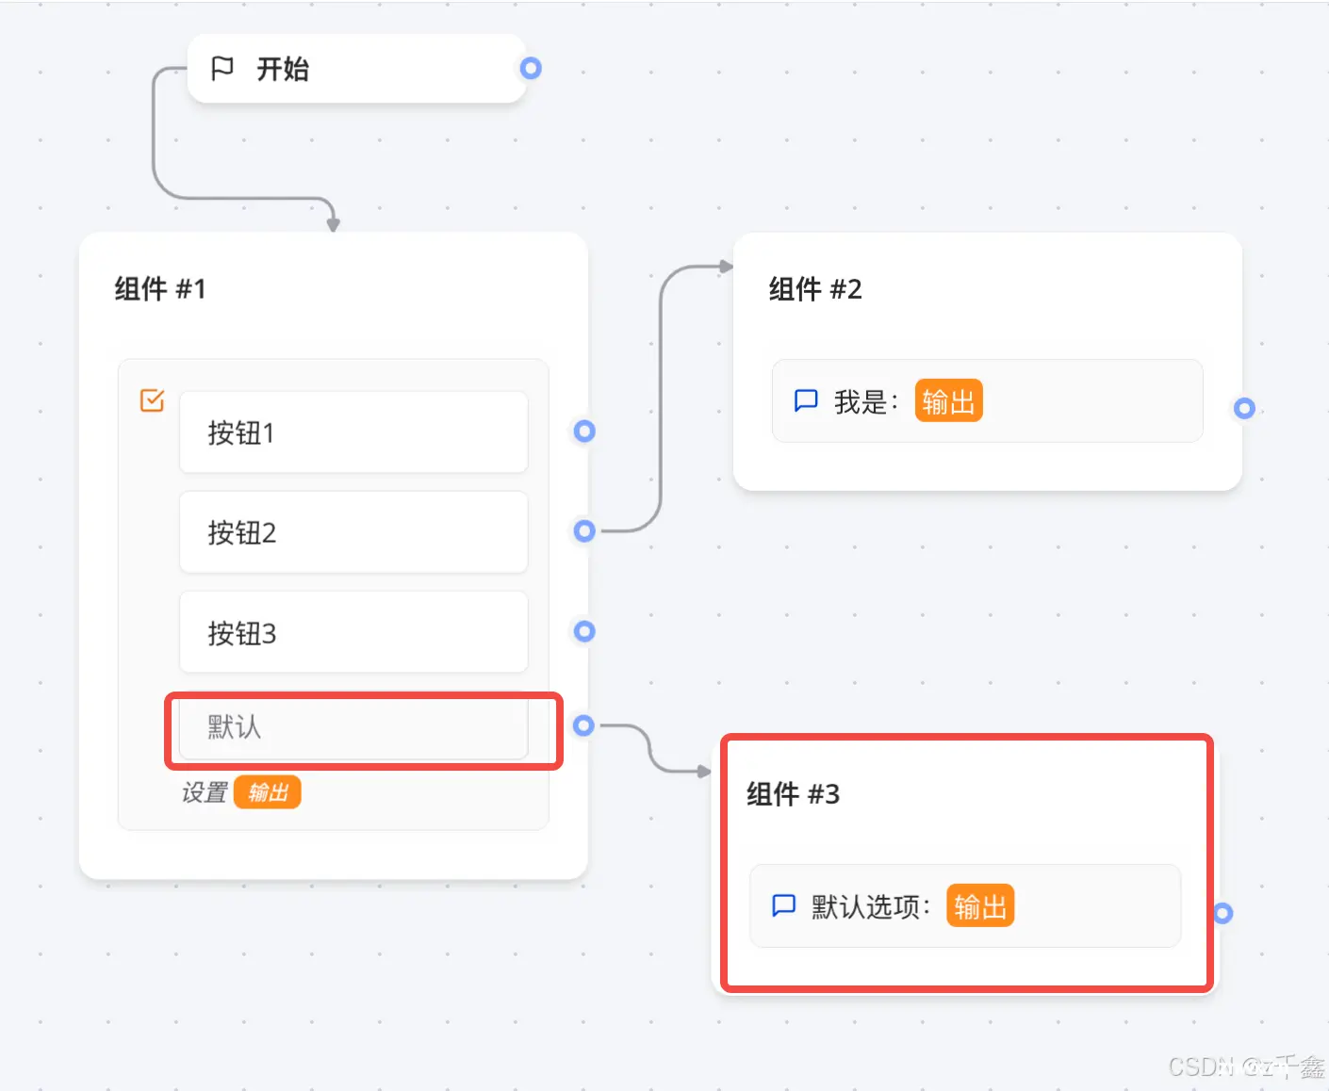Click the 我是: message text

click(x=867, y=402)
